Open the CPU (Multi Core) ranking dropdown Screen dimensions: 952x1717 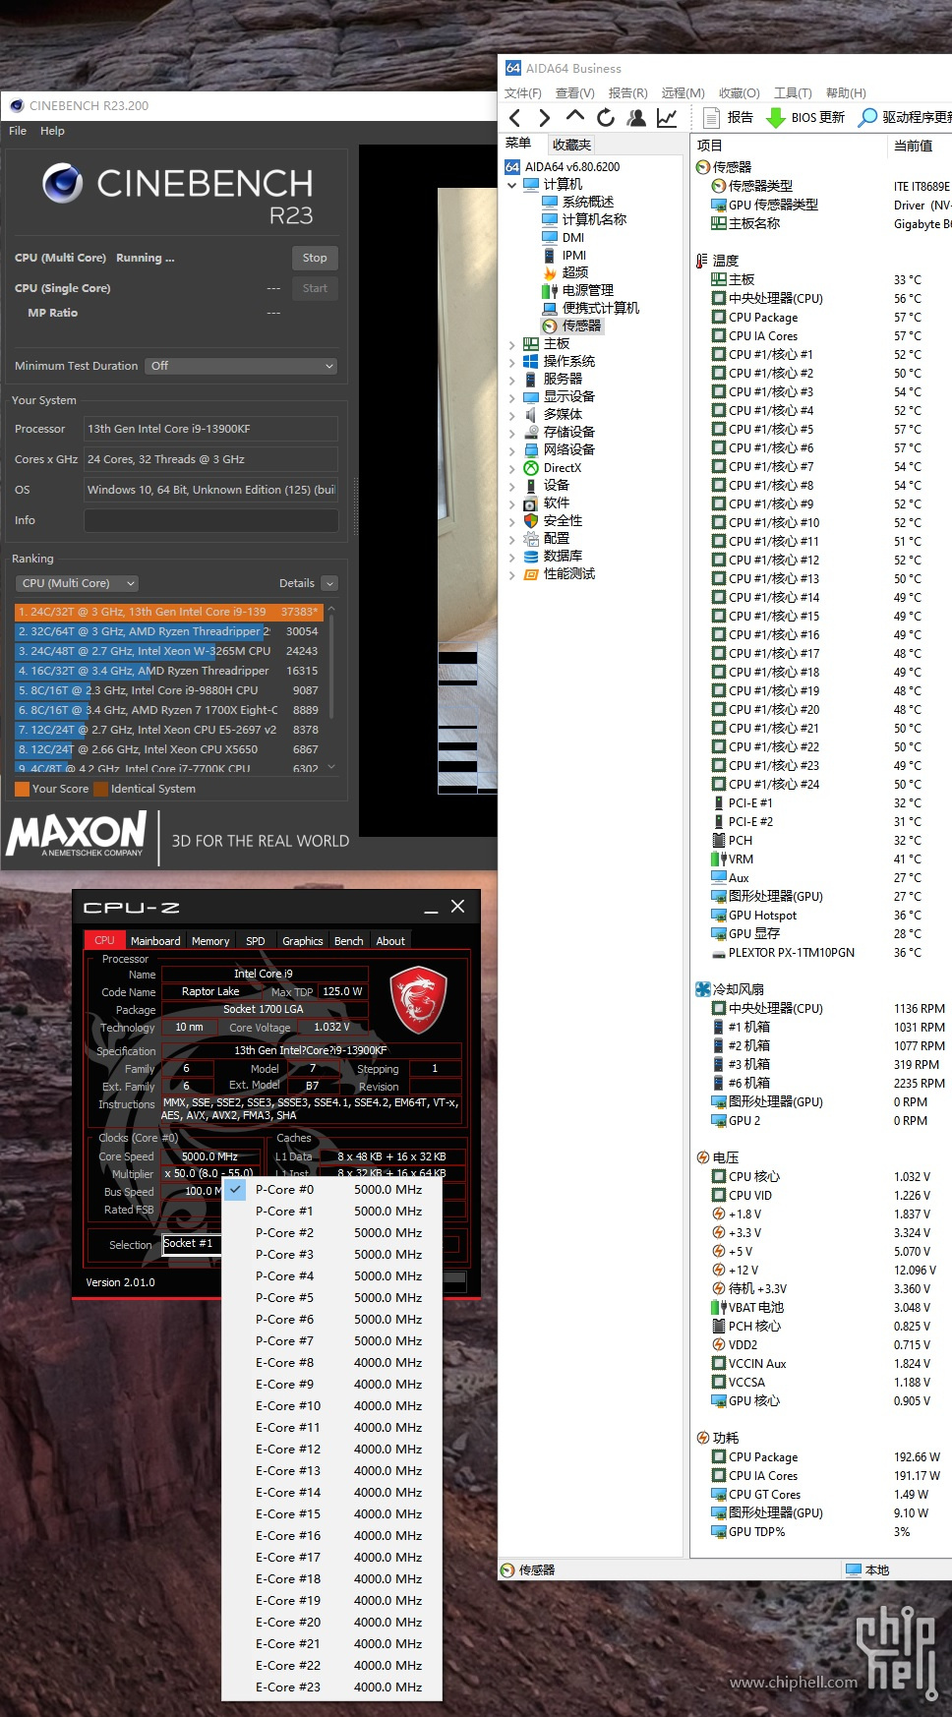click(77, 583)
